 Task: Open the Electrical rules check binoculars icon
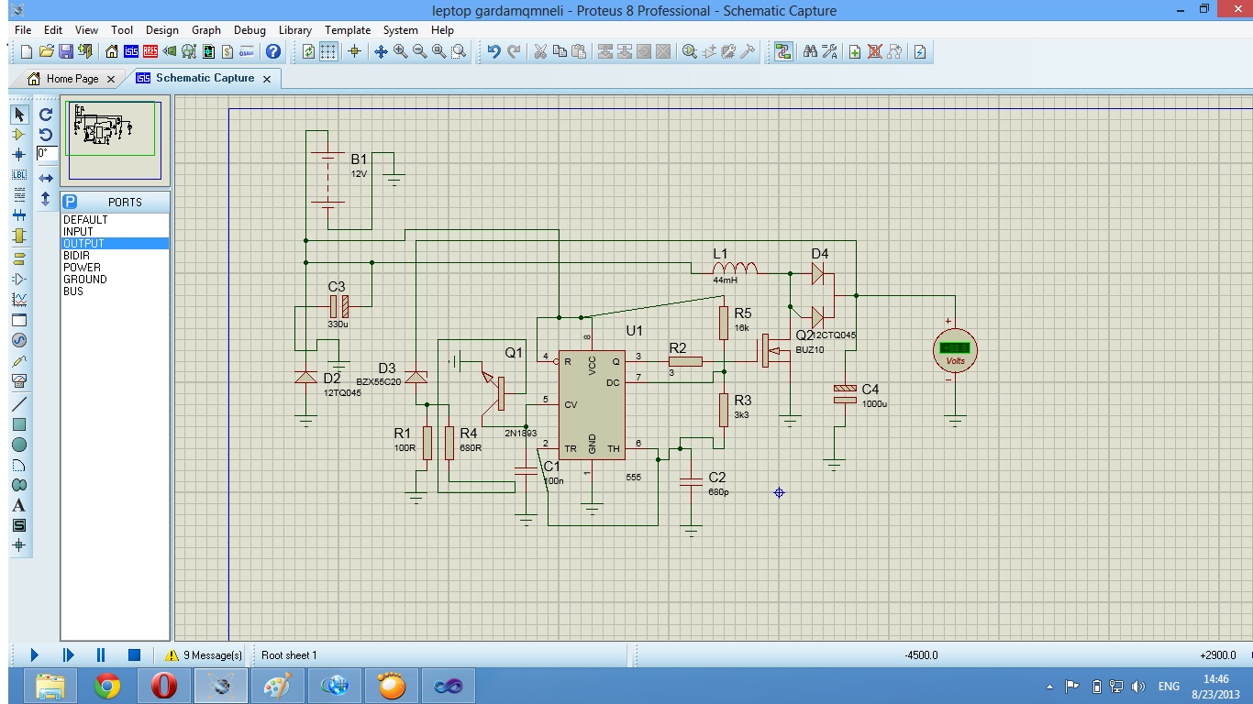810,52
